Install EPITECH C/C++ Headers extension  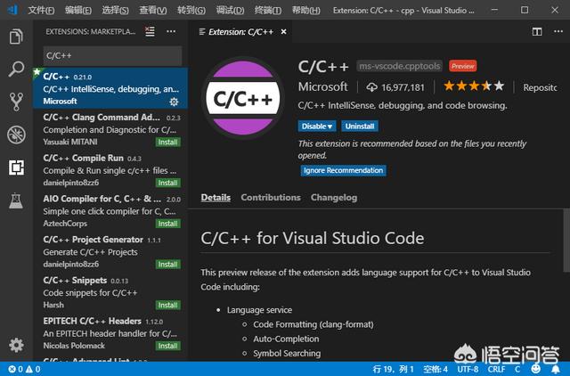click(x=167, y=346)
